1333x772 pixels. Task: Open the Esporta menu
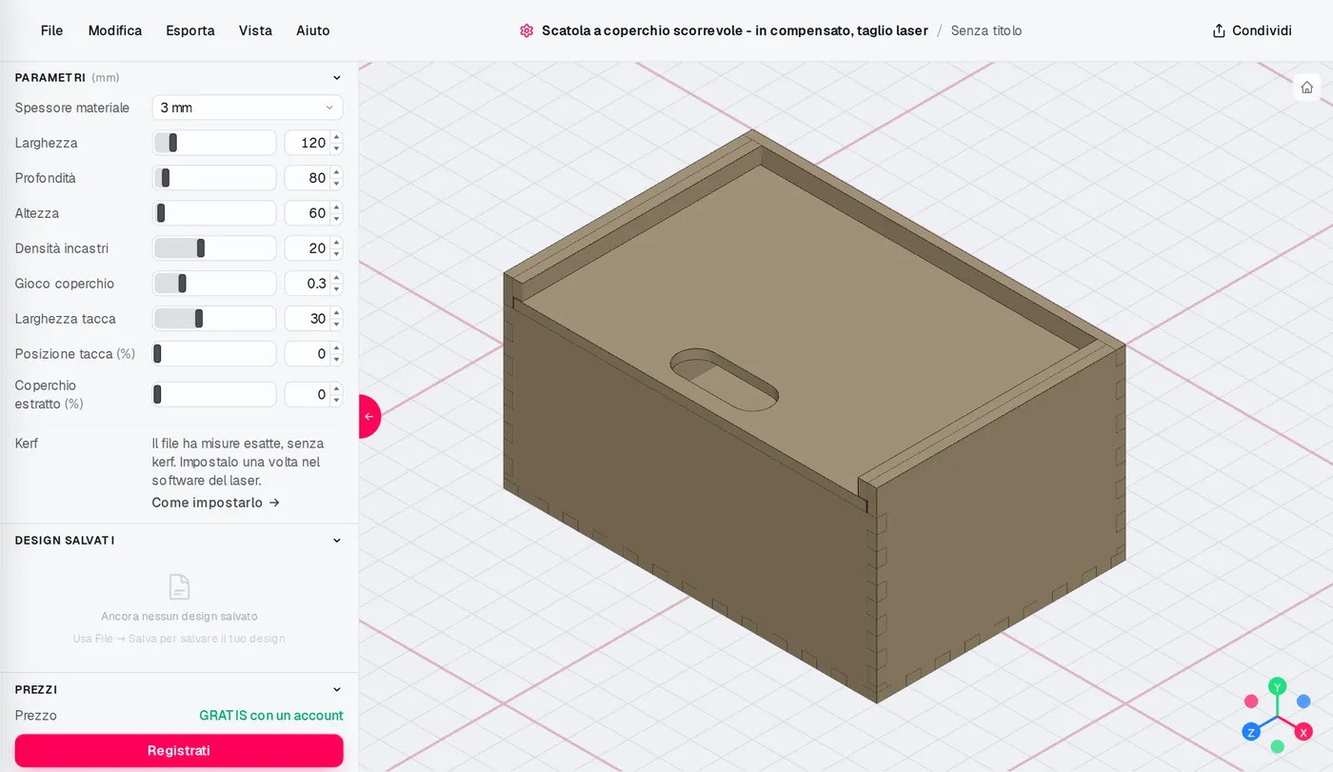[x=190, y=30]
